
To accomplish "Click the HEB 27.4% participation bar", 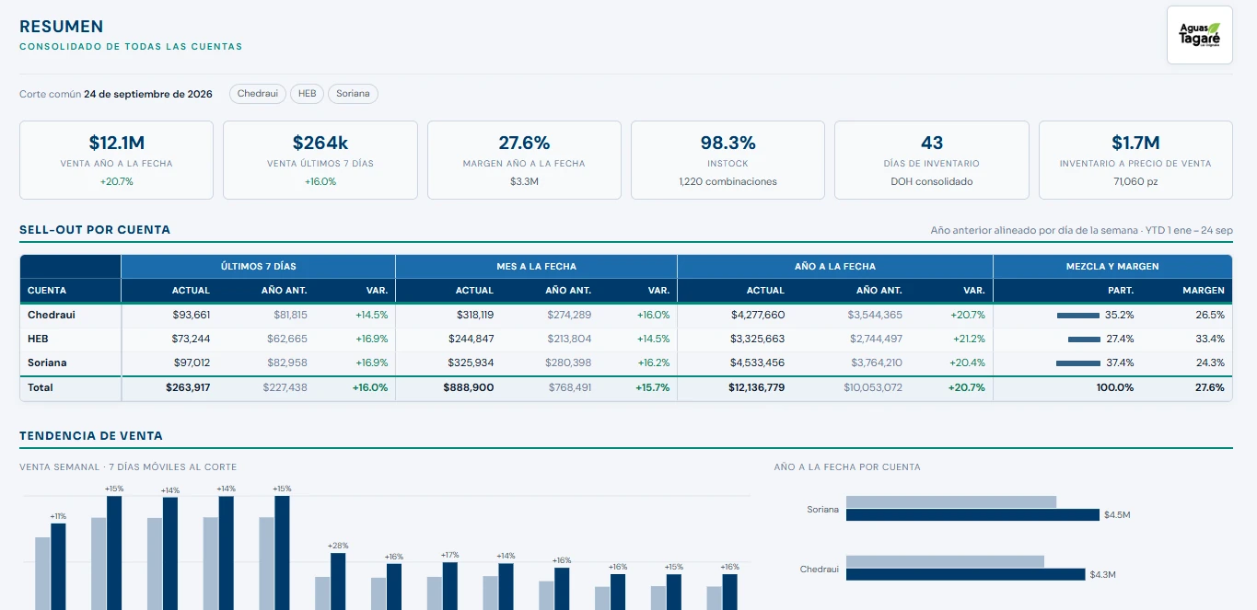I will 1084,340.
